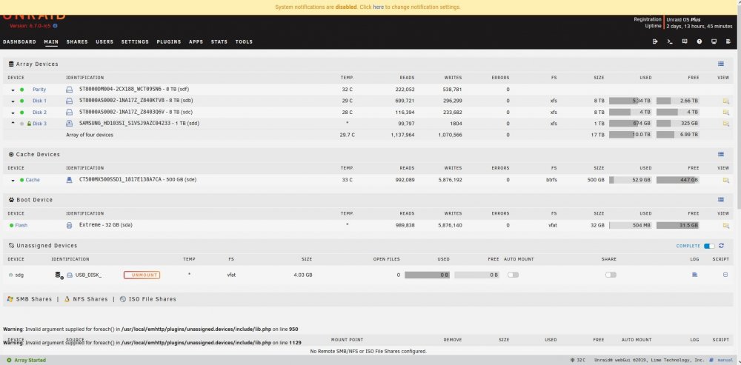Viewport: 741px width, 365px height.
Task: Open the Cache device link
Action: coord(33,180)
